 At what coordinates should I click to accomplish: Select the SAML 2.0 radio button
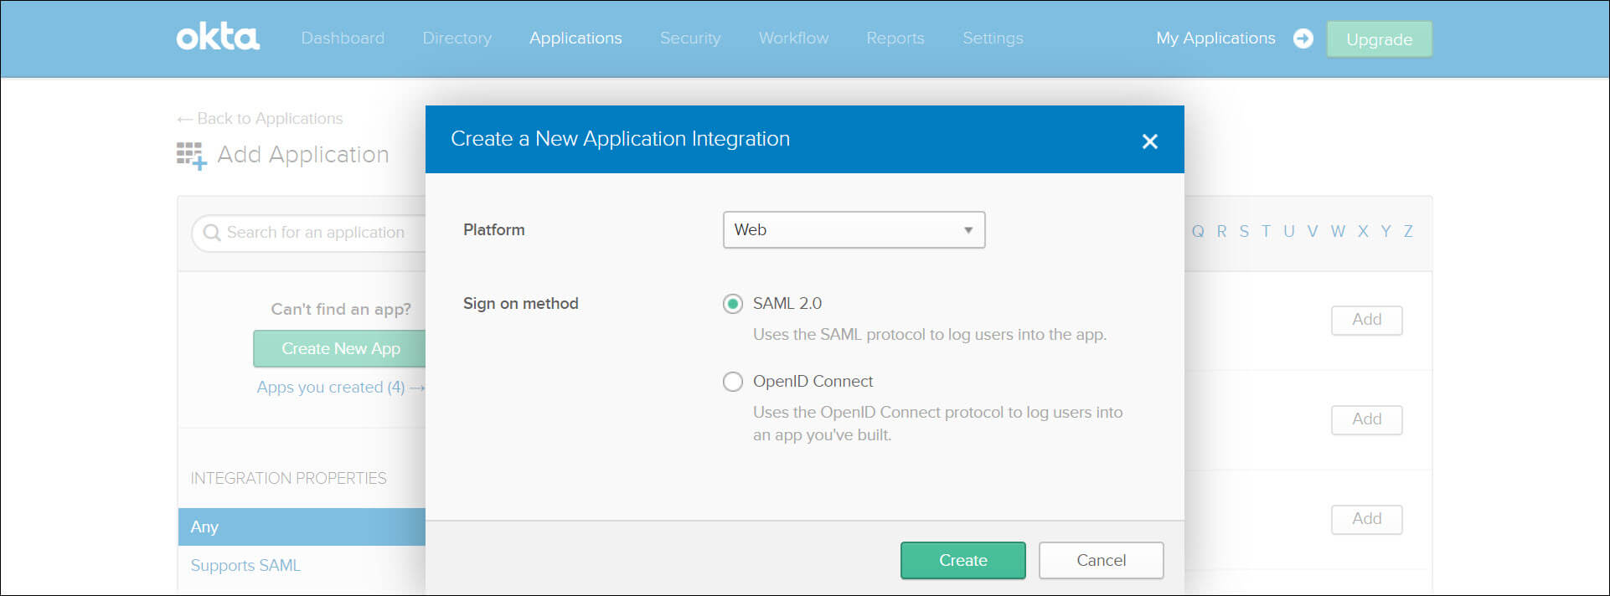[733, 304]
